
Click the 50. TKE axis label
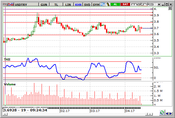[156, 67]
